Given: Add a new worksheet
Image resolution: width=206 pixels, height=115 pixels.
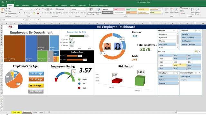Looking at the screenshot, I should 49,112.
